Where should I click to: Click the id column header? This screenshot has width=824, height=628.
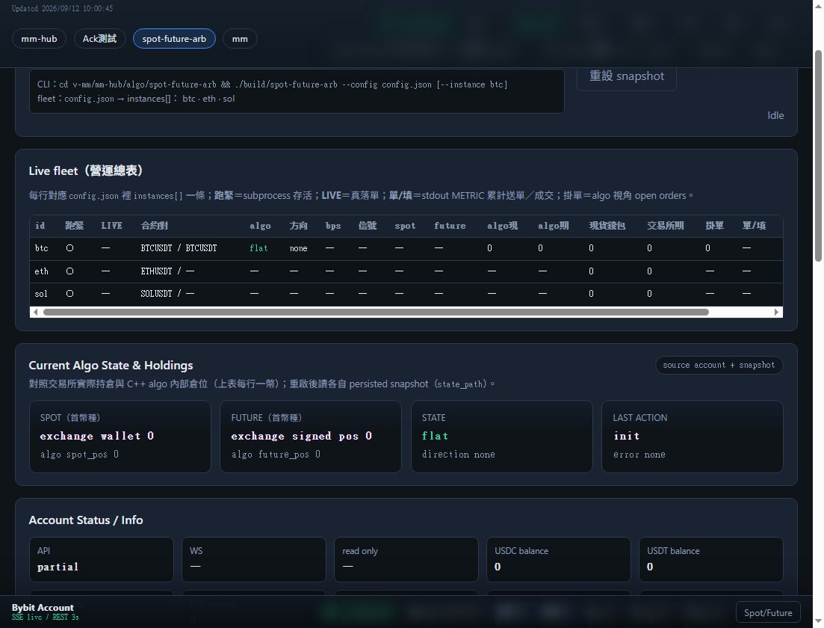40,226
